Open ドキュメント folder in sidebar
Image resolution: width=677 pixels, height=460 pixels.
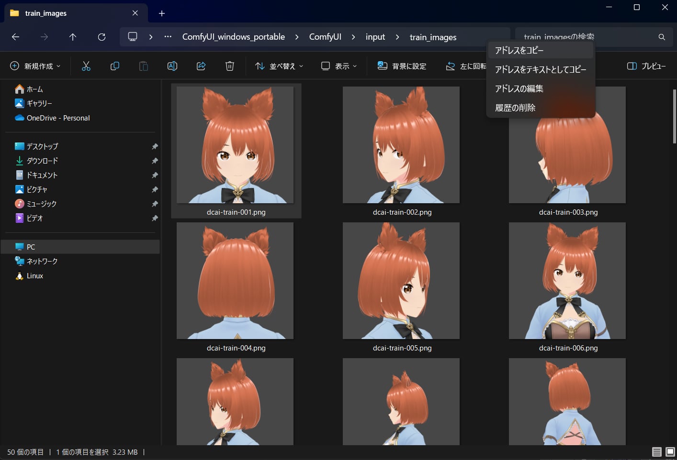[36, 175]
